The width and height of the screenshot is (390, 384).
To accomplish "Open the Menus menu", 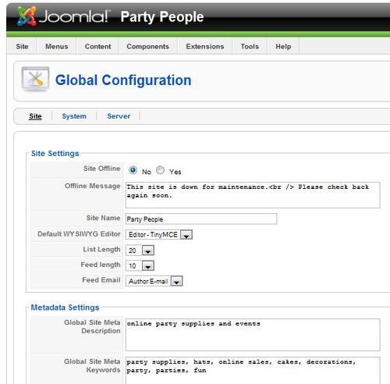I will (56, 46).
